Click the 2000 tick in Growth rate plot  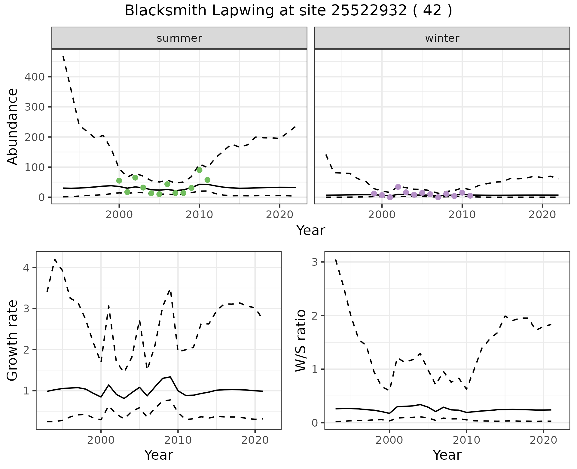101,440
